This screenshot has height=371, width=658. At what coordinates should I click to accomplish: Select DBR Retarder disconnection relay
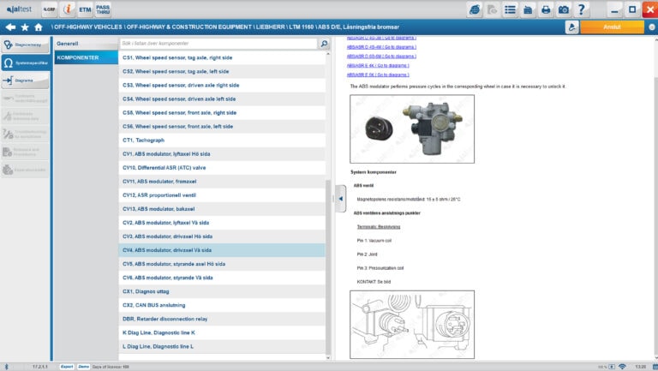coord(222,319)
